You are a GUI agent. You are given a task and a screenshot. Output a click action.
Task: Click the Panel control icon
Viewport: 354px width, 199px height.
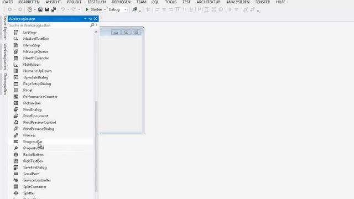pos(16,90)
